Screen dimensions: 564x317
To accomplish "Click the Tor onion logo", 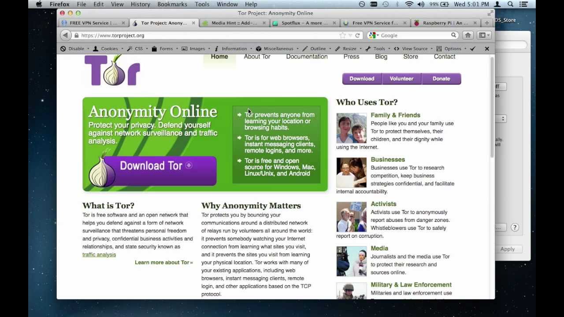I will (x=112, y=70).
